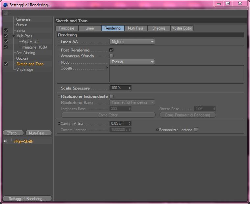Click the Modo animation dot
The image size is (250, 204).
(59, 62)
